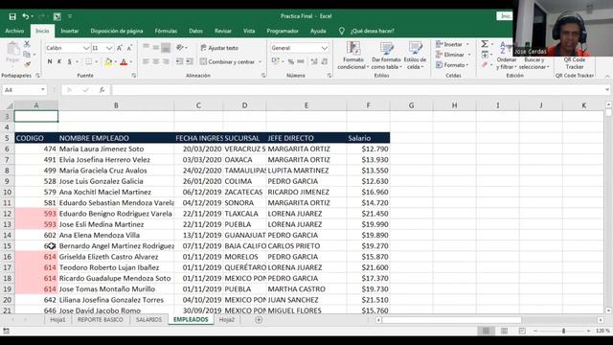Decrease indent in the Alineación group
This screenshot has height=345, width=613.
click(x=179, y=61)
